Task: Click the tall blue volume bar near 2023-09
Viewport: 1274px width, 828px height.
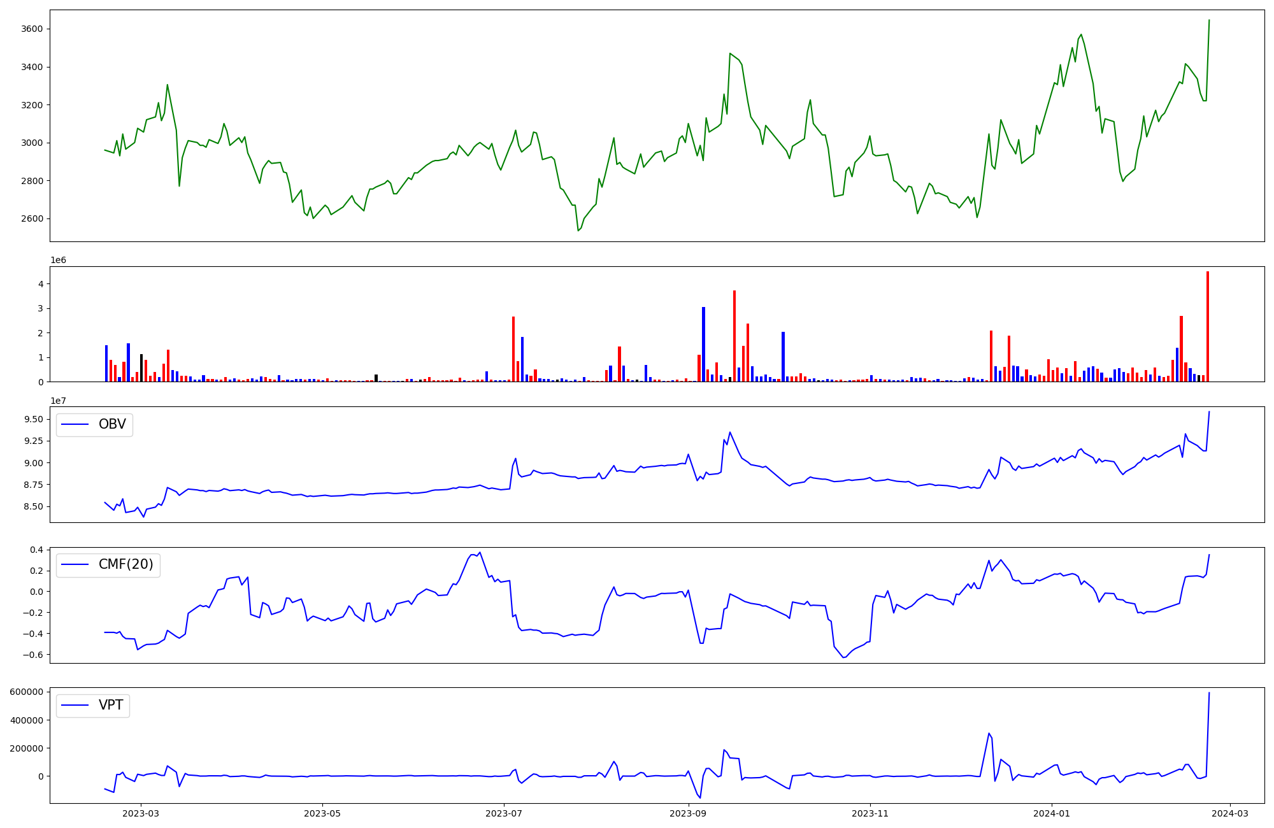Action: point(703,344)
